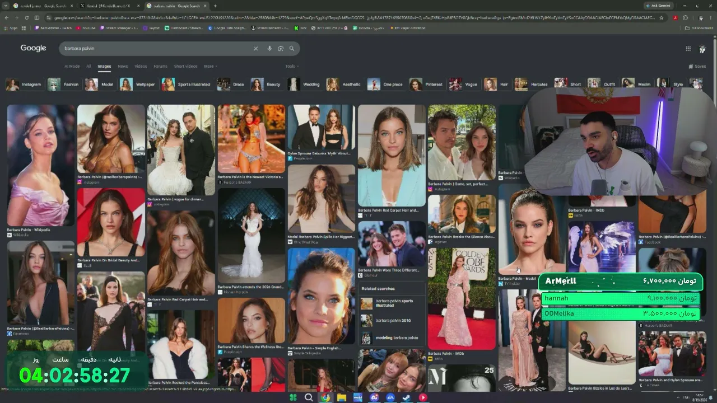This screenshot has width=717, height=403.
Task: Submit search with the magnifier icon
Action: (x=292, y=49)
